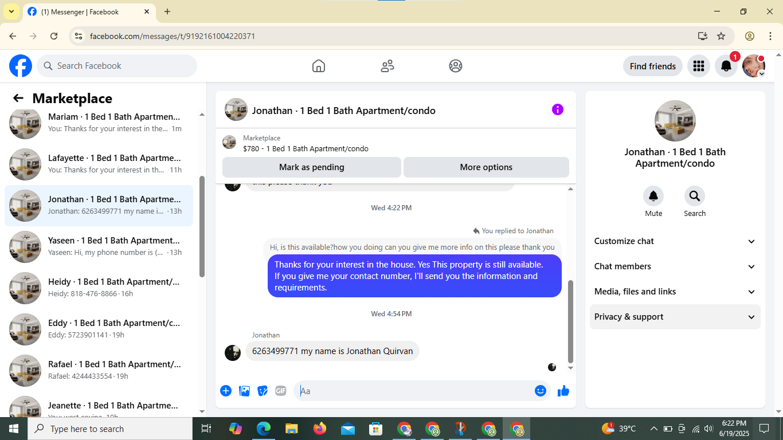Reload the page in browser toolbar
The width and height of the screenshot is (783, 440).
pyautogui.click(x=54, y=36)
